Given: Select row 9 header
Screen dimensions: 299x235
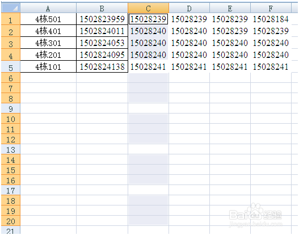Looking at the screenshot, I should (11, 108).
